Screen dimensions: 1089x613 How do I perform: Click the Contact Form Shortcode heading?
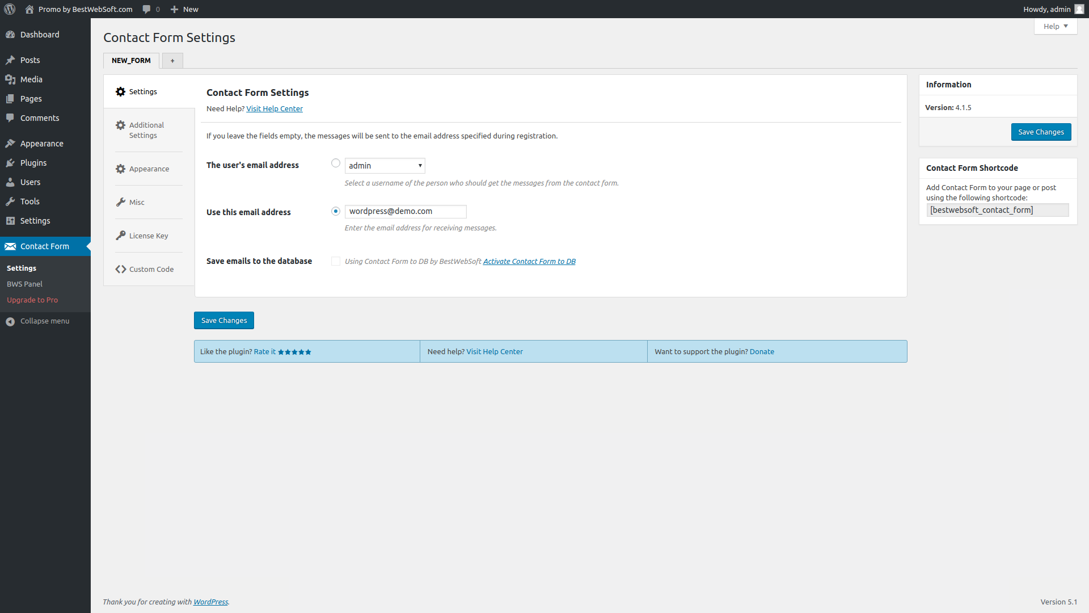tap(972, 168)
